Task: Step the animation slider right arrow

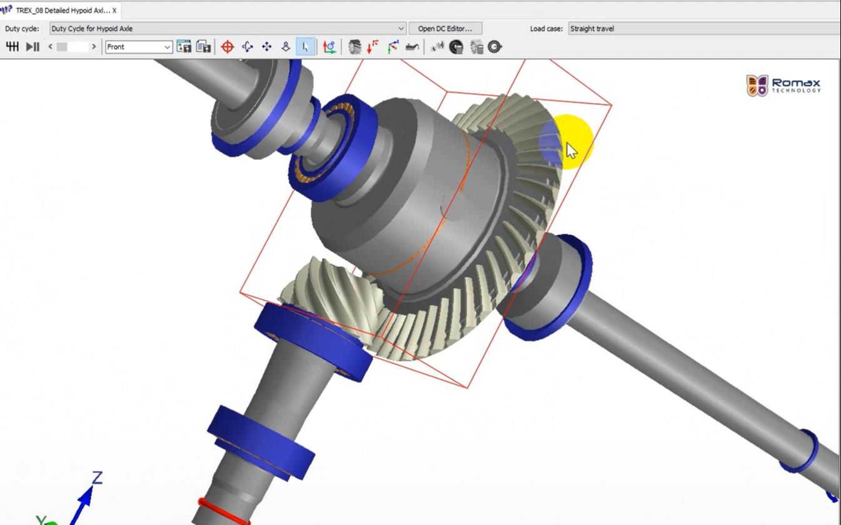Action: click(94, 47)
